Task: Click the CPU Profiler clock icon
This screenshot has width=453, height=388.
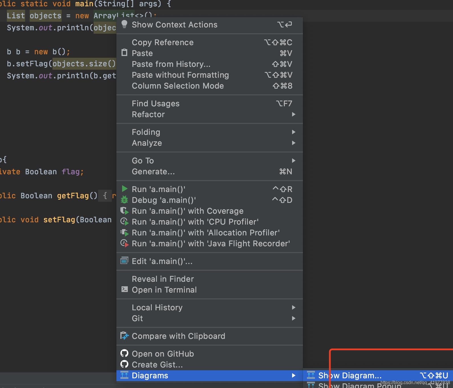Action: pos(124,222)
